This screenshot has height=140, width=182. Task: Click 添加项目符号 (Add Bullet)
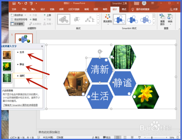(x=19, y=20)
